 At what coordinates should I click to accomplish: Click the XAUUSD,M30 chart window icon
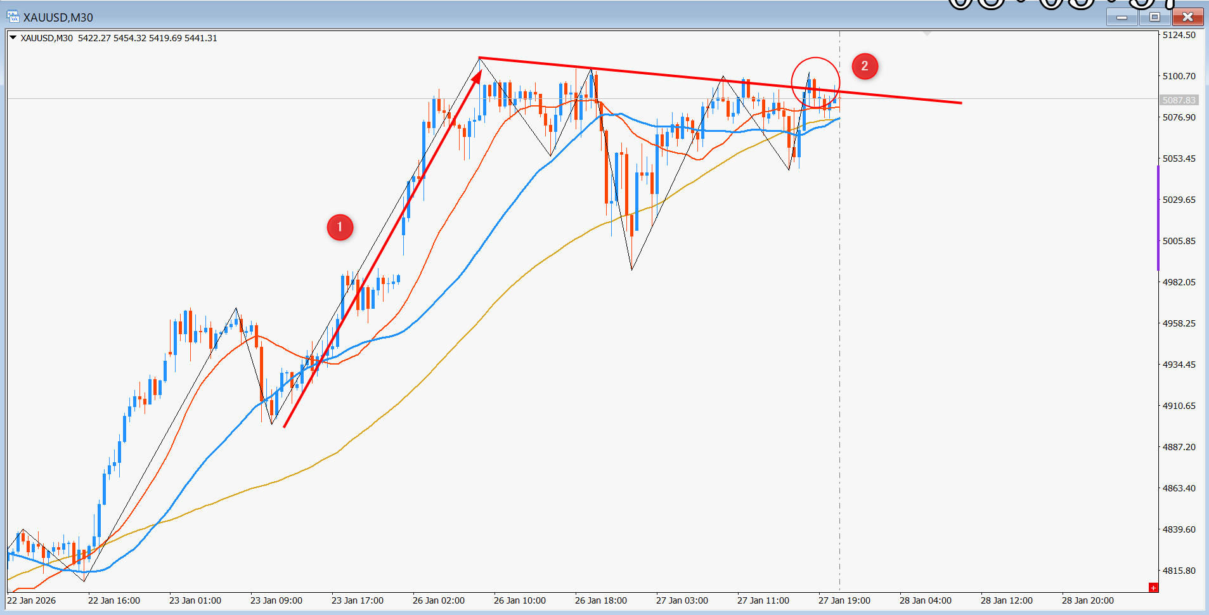point(13,17)
